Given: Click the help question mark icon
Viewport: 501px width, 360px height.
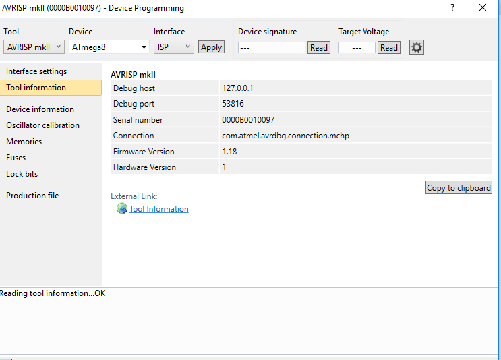Looking at the screenshot, I should click(x=452, y=7).
